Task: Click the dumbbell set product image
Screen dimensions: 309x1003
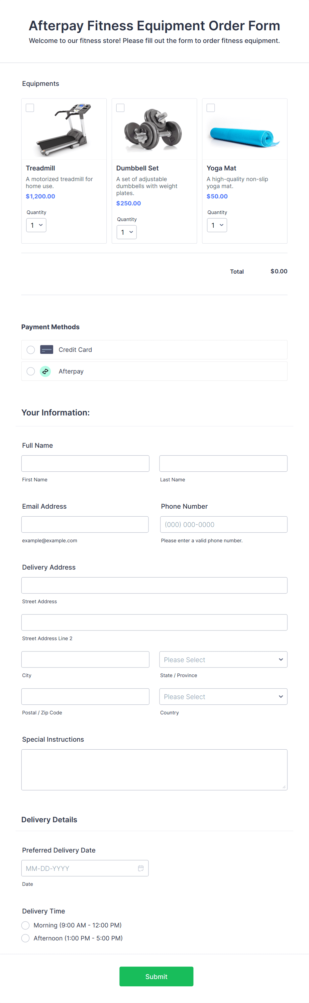Action: pyautogui.click(x=154, y=129)
